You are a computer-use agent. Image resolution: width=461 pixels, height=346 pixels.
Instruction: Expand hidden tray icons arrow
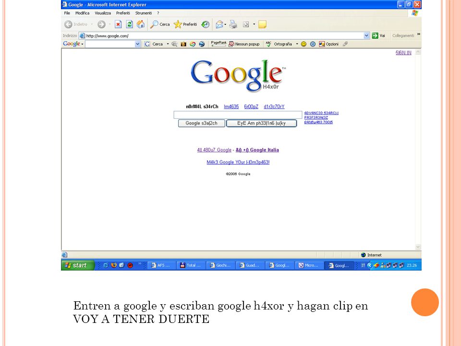[370, 265]
